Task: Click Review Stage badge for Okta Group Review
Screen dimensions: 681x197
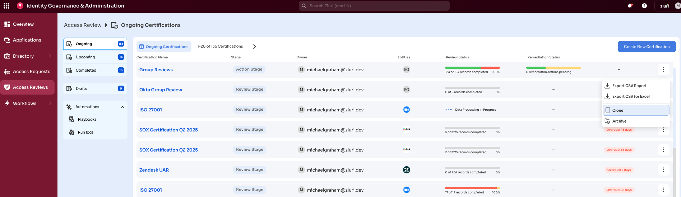Action: (250, 90)
